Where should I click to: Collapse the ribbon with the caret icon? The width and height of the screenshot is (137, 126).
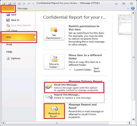click(128, 8)
